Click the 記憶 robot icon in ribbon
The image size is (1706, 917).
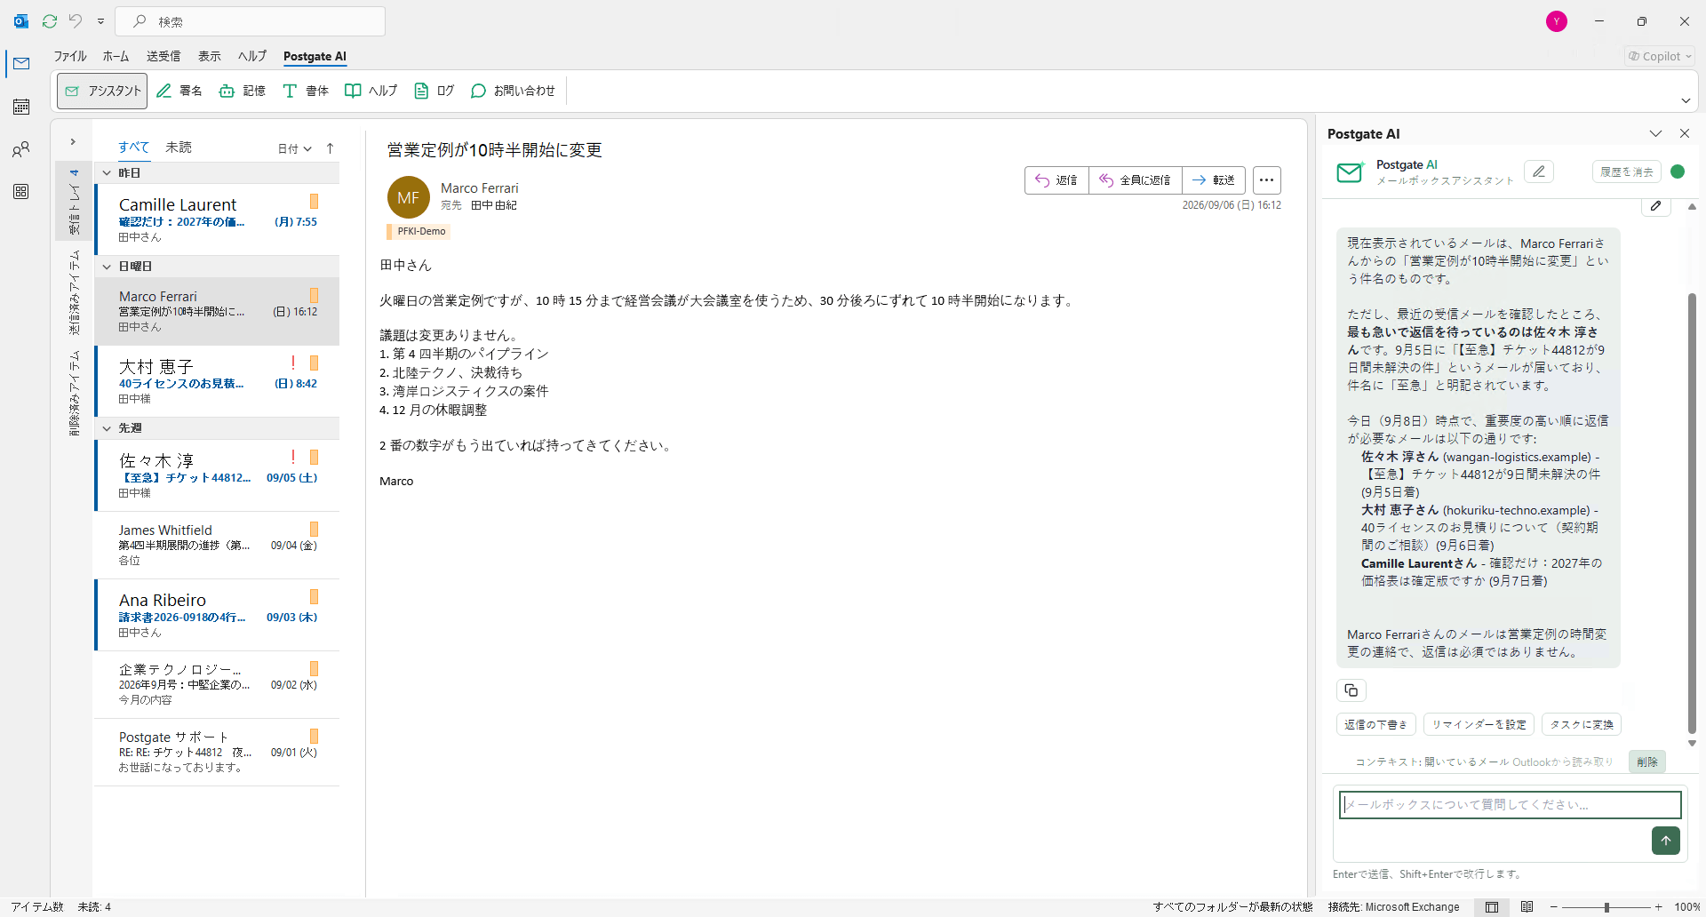(227, 91)
